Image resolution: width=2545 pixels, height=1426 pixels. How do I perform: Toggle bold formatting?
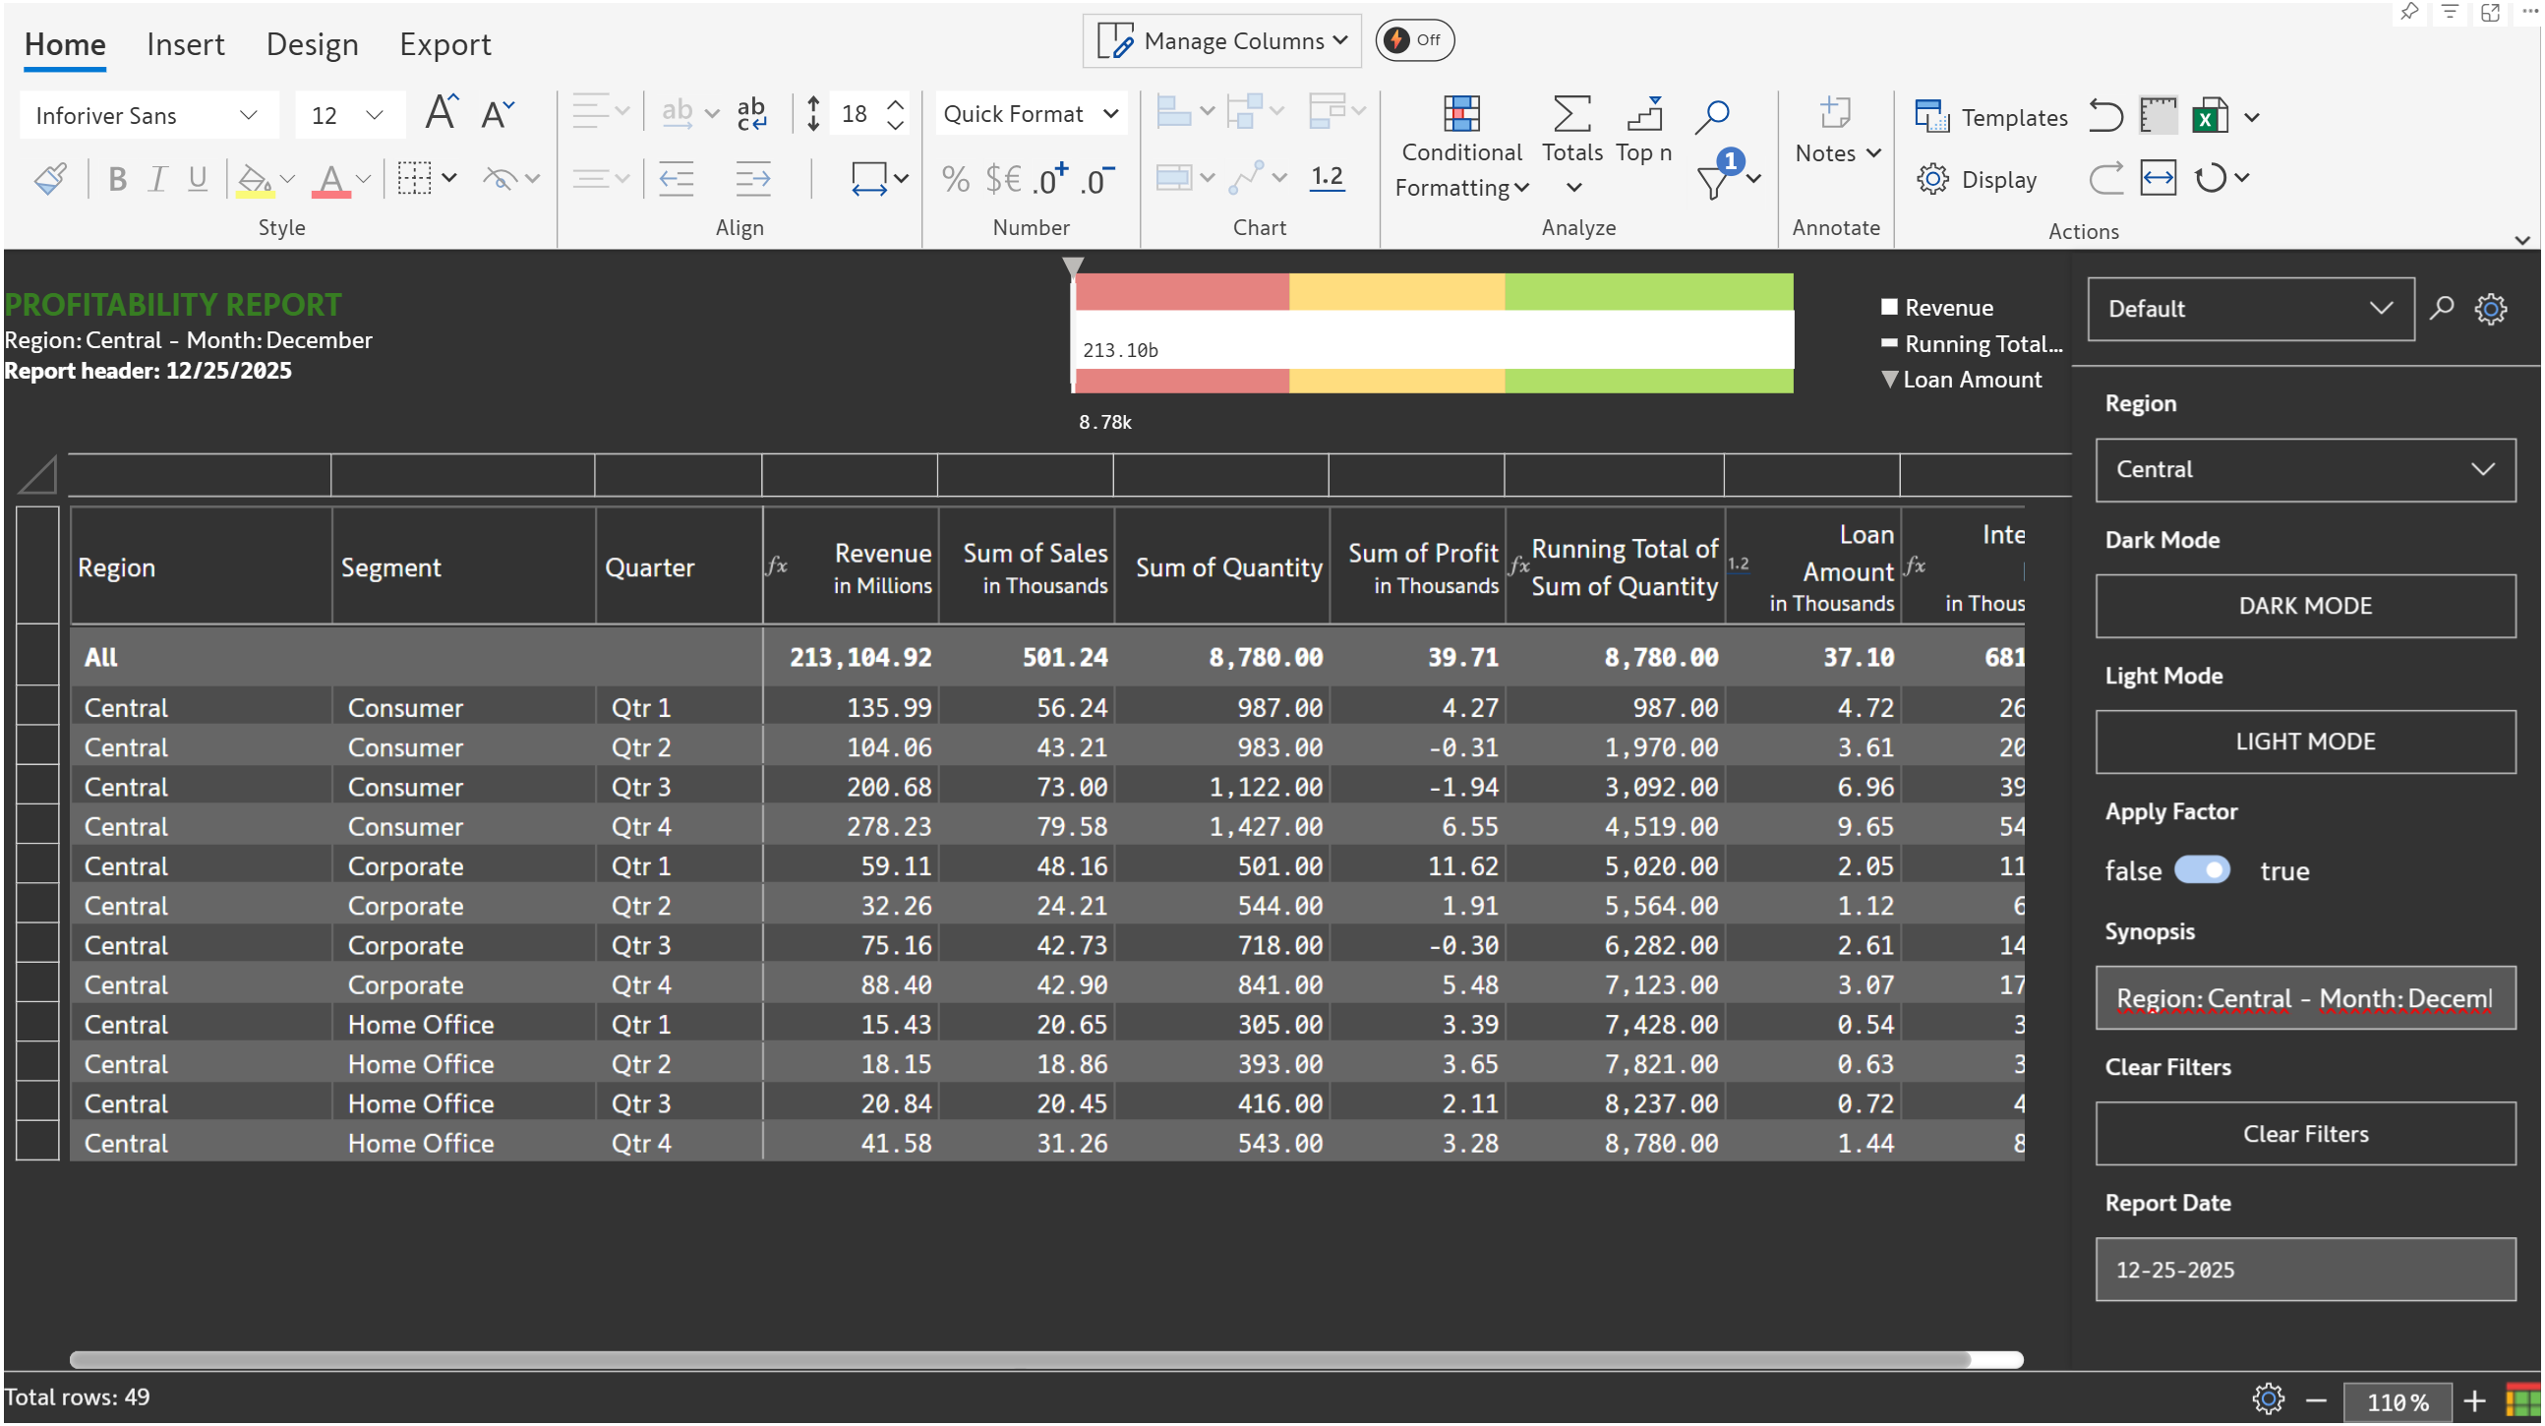click(x=117, y=179)
